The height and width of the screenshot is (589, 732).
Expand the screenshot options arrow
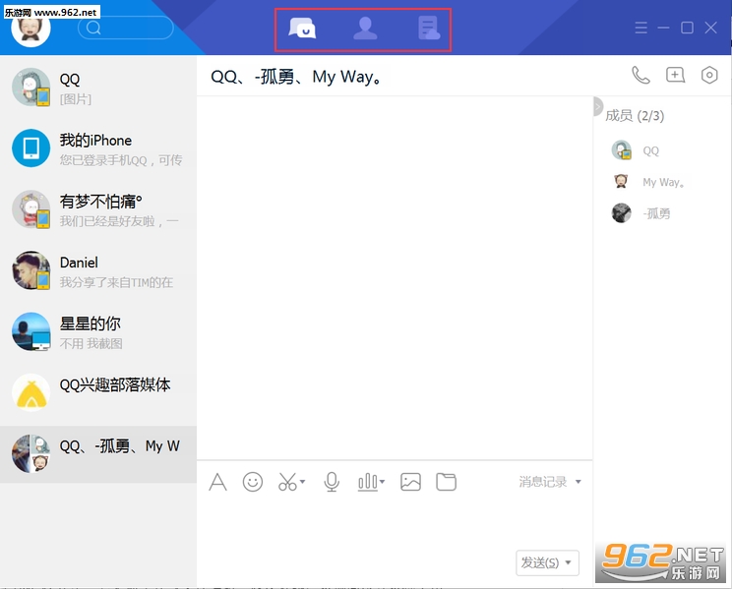[302, 482]
